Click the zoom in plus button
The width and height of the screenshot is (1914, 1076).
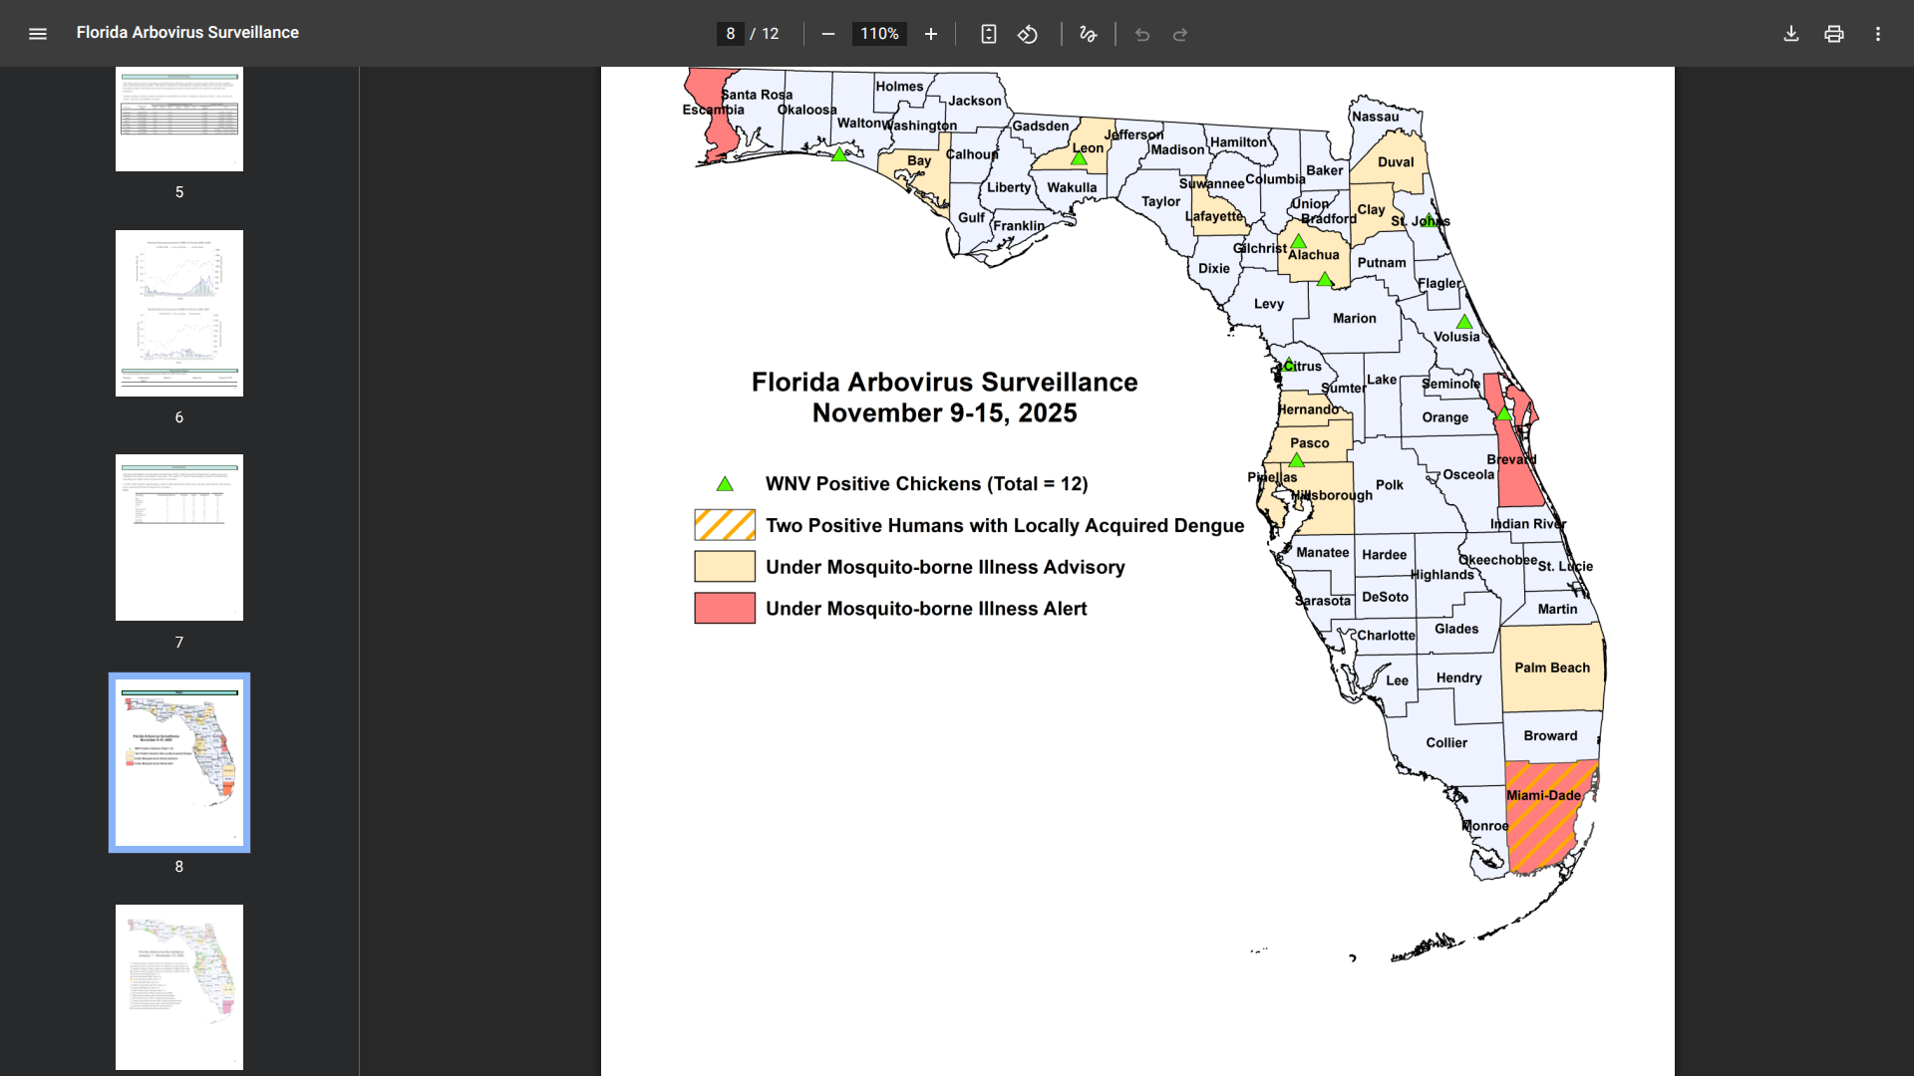(930, 34)
